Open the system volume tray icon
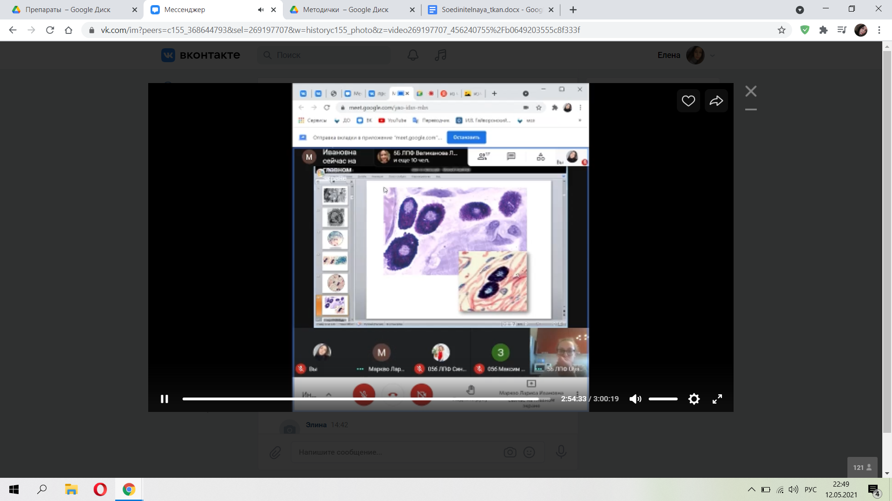892x501 pixels. click(x=794, y=489)
